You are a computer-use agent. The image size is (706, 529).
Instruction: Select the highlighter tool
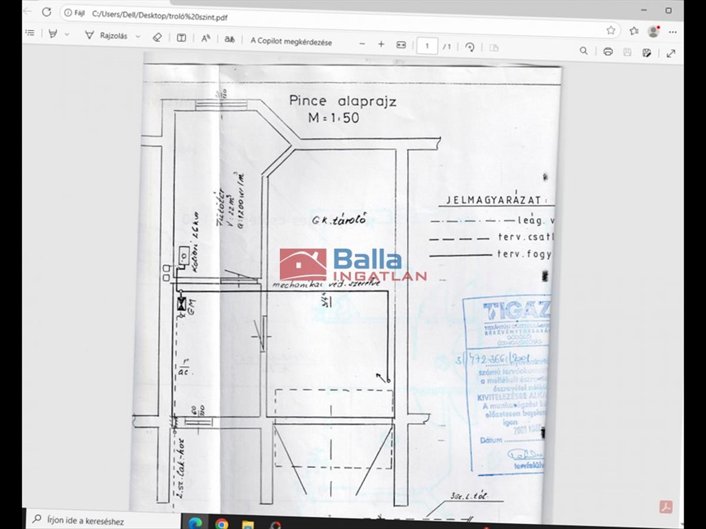tap(52, 35)
